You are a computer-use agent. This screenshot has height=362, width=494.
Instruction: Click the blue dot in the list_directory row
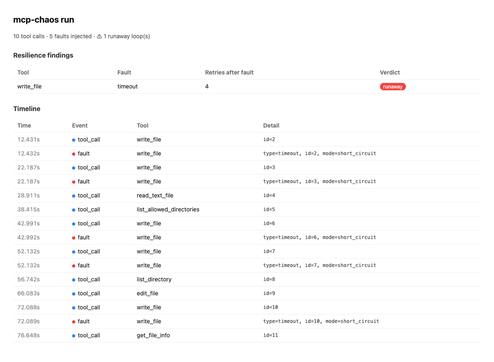pyautogui.click(x=74, y=280)
